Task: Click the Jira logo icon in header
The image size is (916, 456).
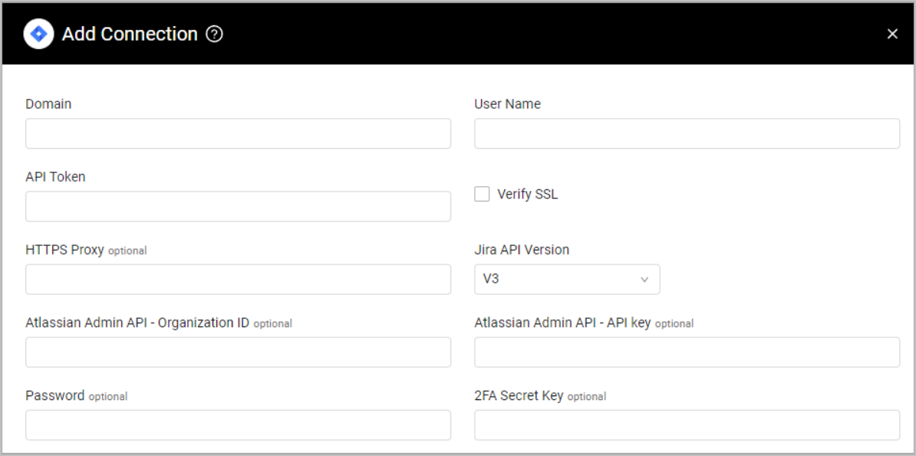Action: point(38,34)
